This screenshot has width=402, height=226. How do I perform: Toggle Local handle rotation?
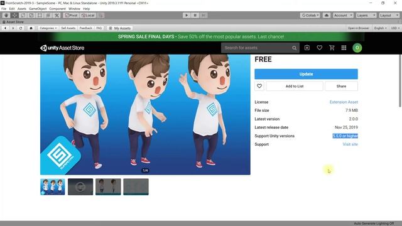88,15
